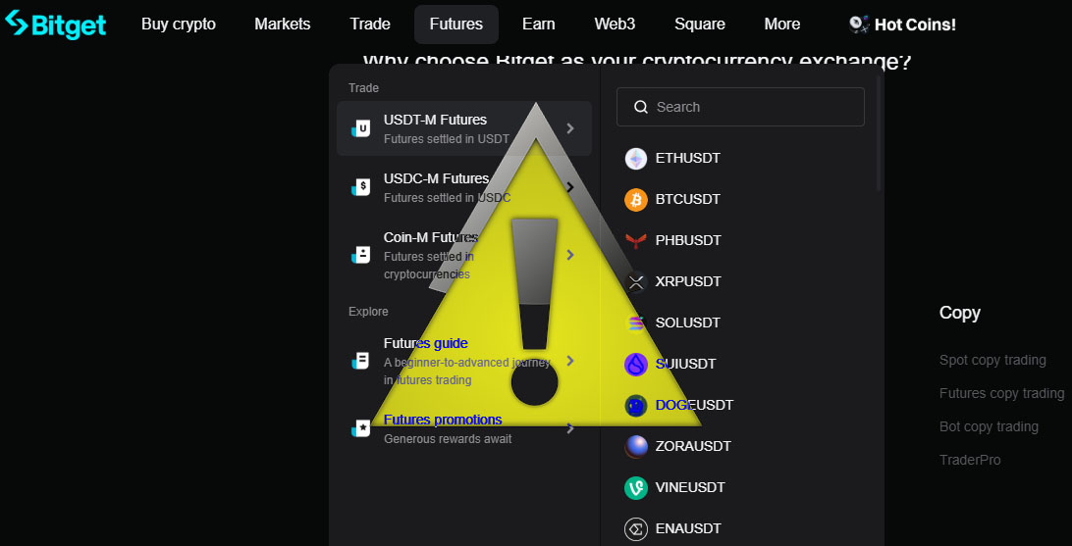Click the DOGE coin icon
The width and height of the screenshot is (1072, 546).
click(x=636, y=406)
